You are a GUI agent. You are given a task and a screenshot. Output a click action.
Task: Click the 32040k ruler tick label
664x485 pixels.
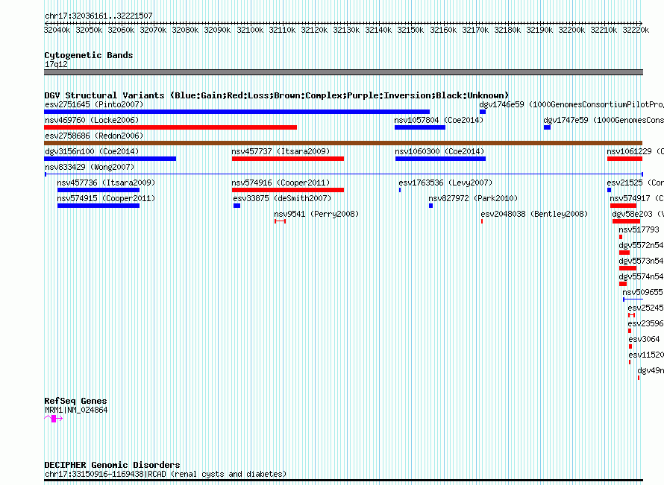coord(57,30)
